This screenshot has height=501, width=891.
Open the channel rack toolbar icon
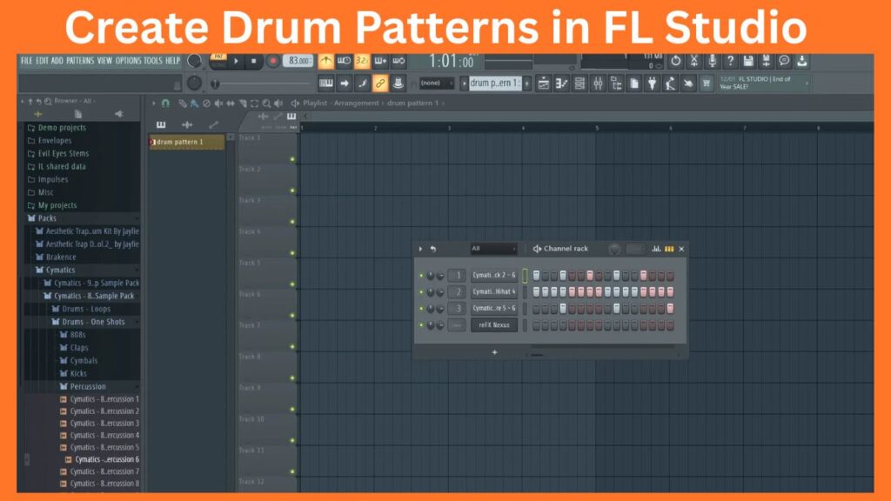click(x=579, y=83)
